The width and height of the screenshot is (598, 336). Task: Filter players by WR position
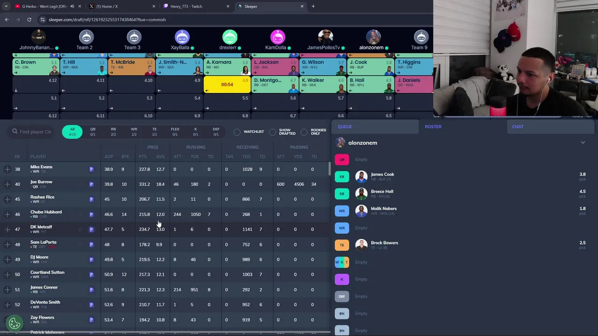pyautogui.click(x=134, y=132)
